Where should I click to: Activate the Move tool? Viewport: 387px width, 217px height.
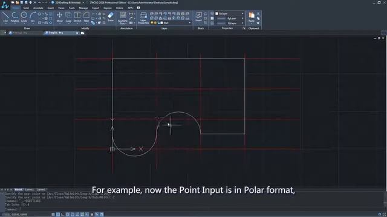tap(59, 17)
